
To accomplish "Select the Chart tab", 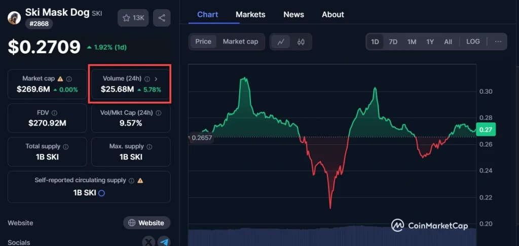I will (207, 15).
